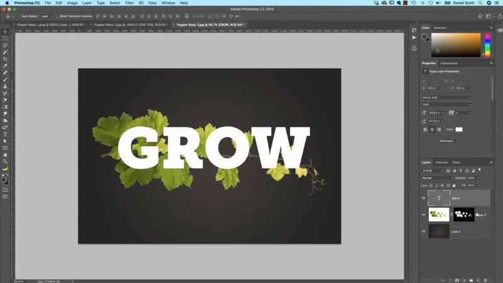Select the Healing Brush tool

[x=5, y=72]
